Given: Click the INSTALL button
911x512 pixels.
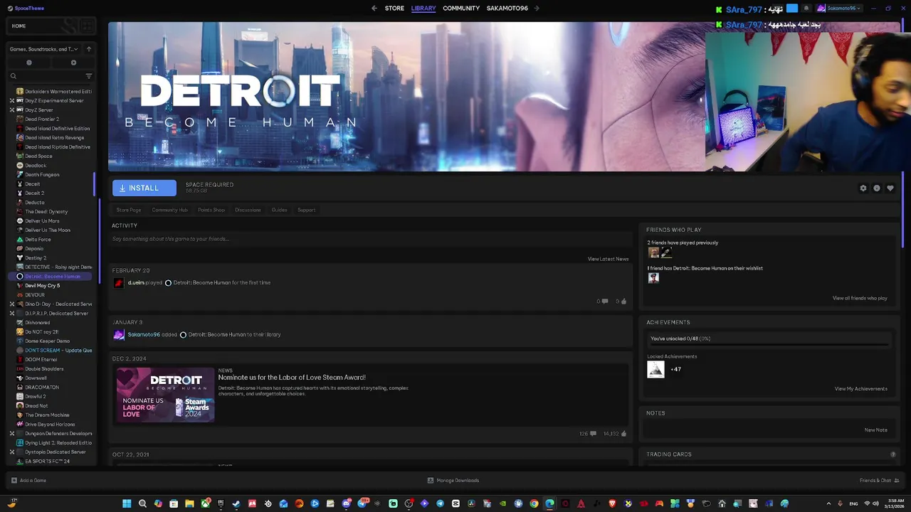Looking at the screenshot, I should click(x=144, y=188).
